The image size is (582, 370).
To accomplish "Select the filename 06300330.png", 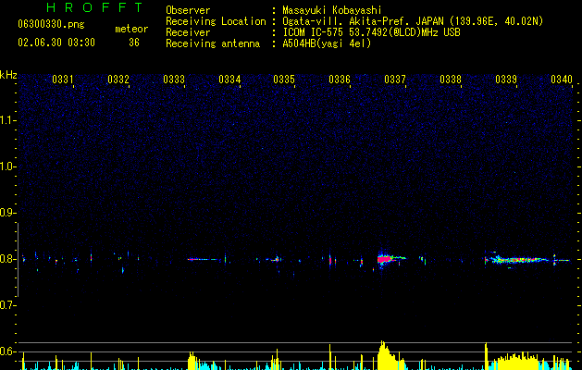I will pos(51,25).
